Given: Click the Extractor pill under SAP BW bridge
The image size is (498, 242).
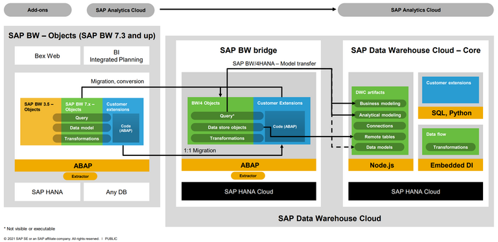Looking at the screenshot, I should [x=248, y=175].
